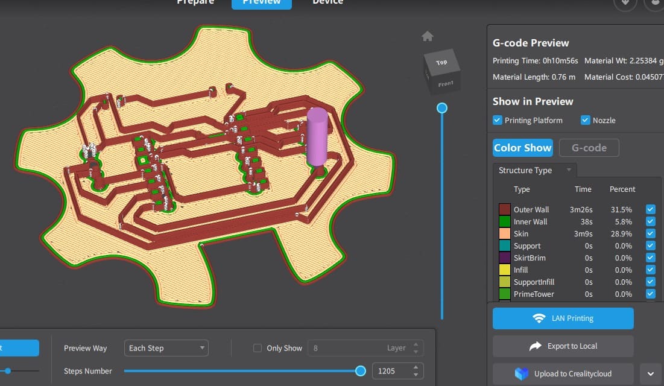The height and width of the screenshot is (386, 664).
Task: Click the Time column header
Action: 583,189
